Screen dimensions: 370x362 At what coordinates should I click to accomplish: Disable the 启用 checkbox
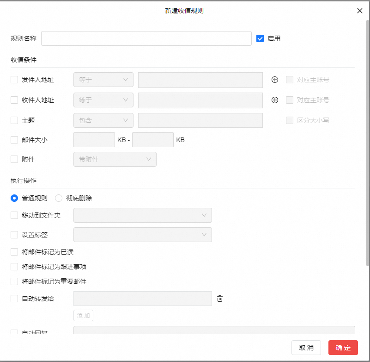coord(260,38)
